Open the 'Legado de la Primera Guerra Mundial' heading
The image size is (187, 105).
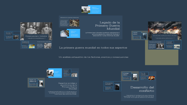click(x=107, y=25)
